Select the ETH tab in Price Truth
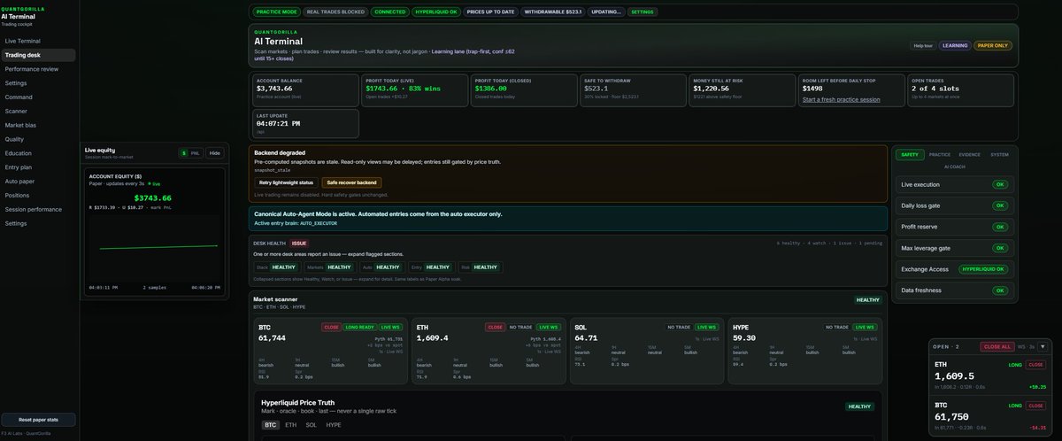 (290, 425)
